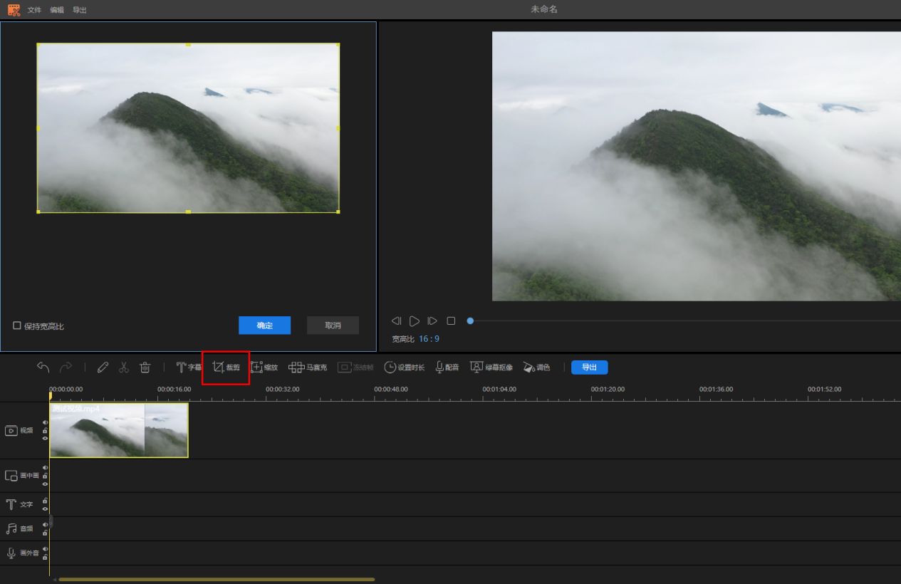Click the timeline ruler at 00:01:36.00
The height and width of the screenshot is (584, 901).
coord(716,390)
